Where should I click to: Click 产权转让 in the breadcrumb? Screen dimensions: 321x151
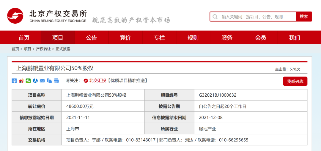(43, 49)
